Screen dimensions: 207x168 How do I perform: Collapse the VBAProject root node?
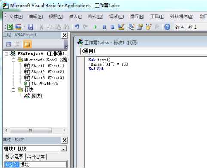point(6,54)
